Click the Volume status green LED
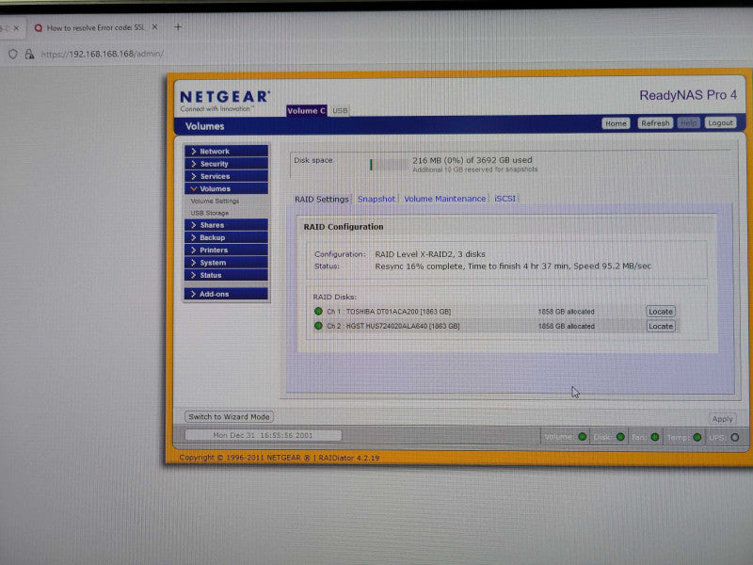753x565 pixels. coord(583,437)
